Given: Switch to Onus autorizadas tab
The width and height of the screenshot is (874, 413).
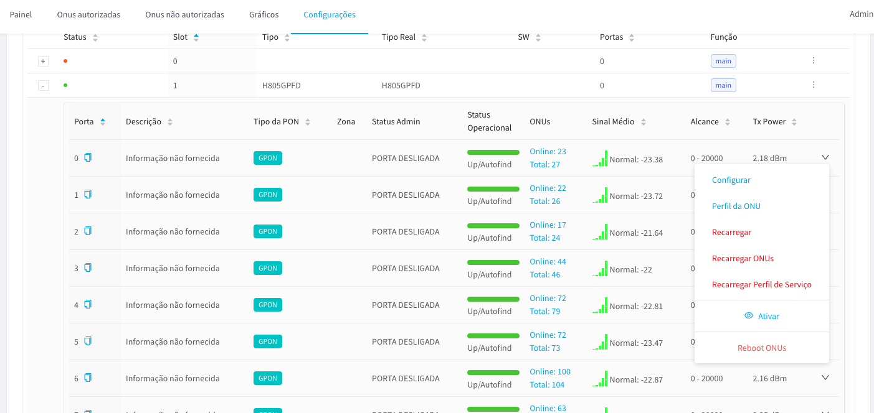Looking at the screenshot, I should coord(88,14).
